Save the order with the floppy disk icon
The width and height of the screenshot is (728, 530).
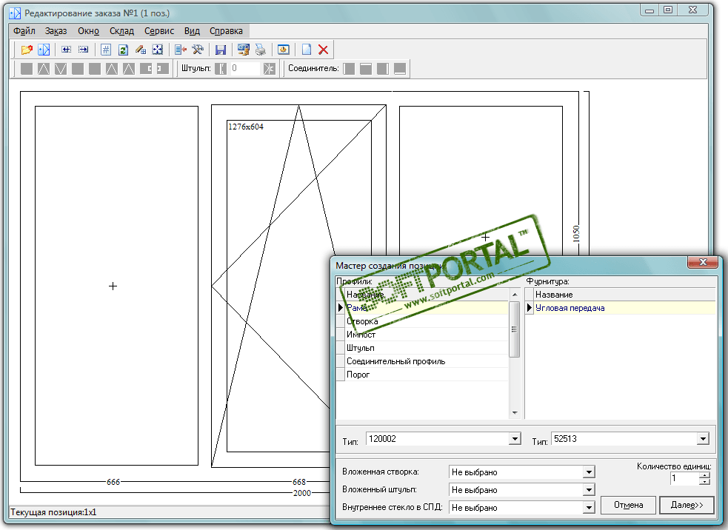click(221, 50)
